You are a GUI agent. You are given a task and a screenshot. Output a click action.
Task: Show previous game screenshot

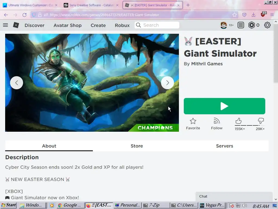click(x=17, y=83)
